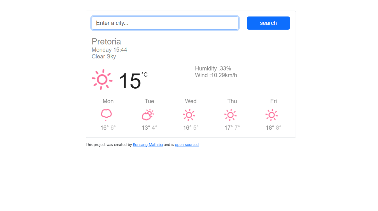Click the Monday 15:44 date line
This screenshot has height=211, width=378.
[x=109, y=50]
